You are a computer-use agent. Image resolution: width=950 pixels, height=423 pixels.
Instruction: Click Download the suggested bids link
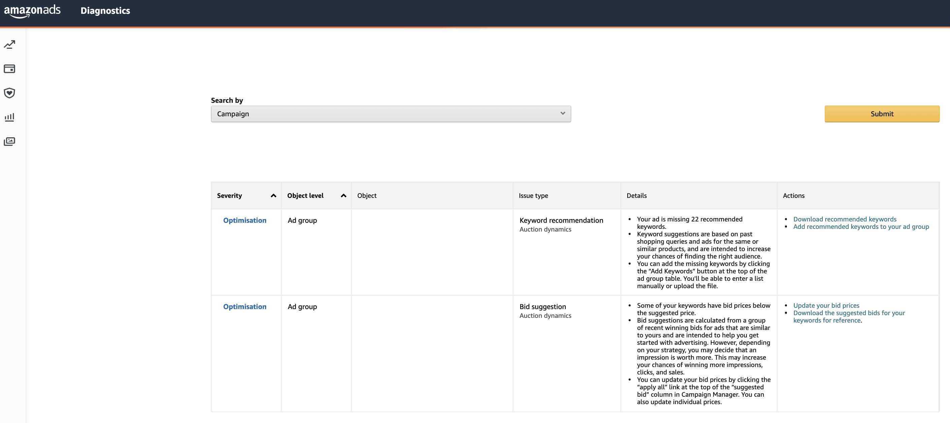point(849,313)
